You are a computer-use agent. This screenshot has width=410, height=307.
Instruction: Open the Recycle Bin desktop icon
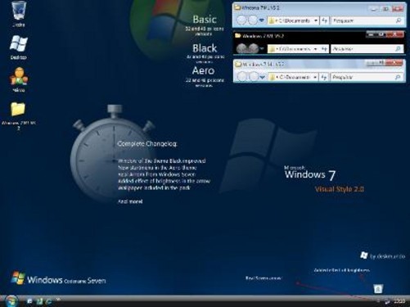tap(19, 11)
